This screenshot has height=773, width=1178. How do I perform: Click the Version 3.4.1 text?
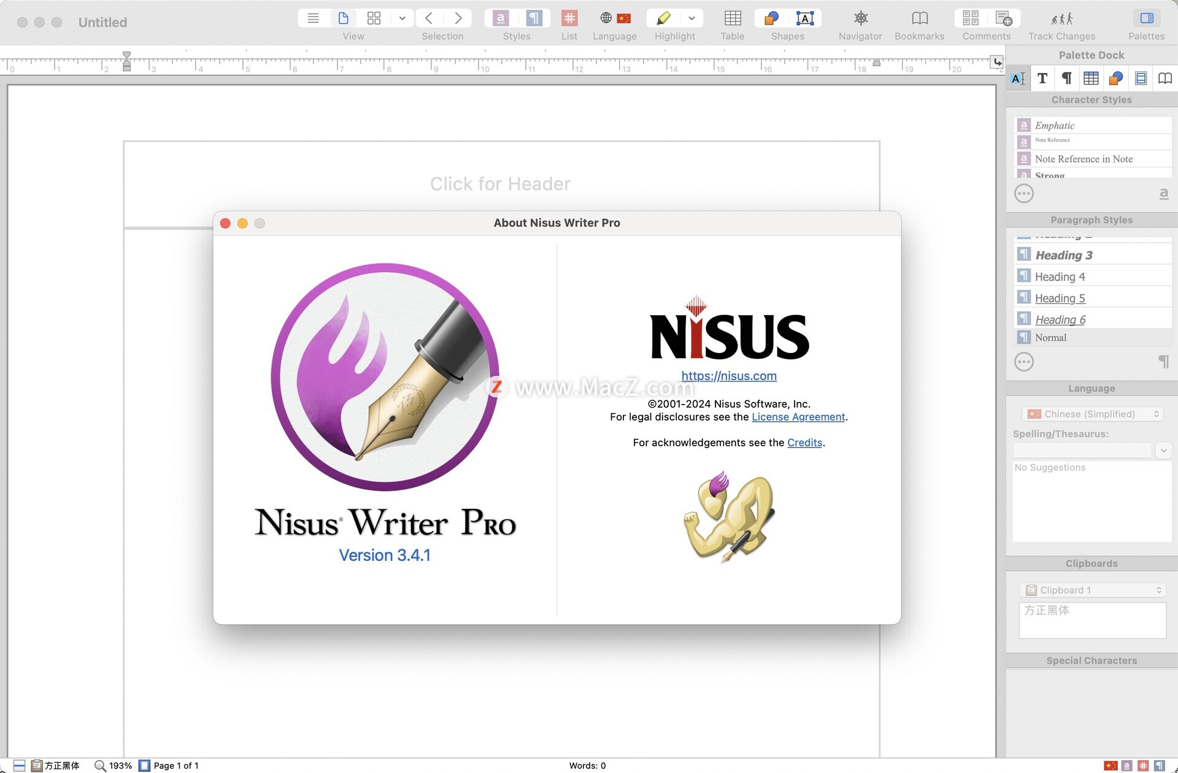(385, 555)
